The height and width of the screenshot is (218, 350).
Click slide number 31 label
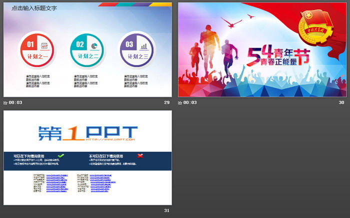tap(166, 211)
